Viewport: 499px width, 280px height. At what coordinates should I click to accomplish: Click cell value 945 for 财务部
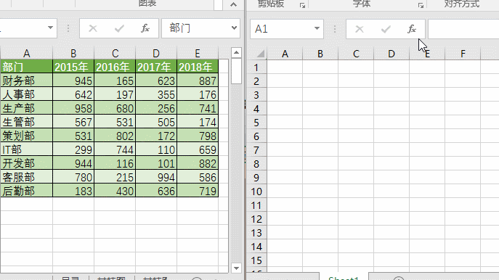(73, 81)
